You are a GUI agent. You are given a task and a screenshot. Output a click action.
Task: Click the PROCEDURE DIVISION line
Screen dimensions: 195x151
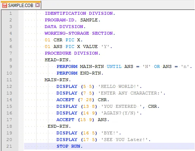click(72, 53)
